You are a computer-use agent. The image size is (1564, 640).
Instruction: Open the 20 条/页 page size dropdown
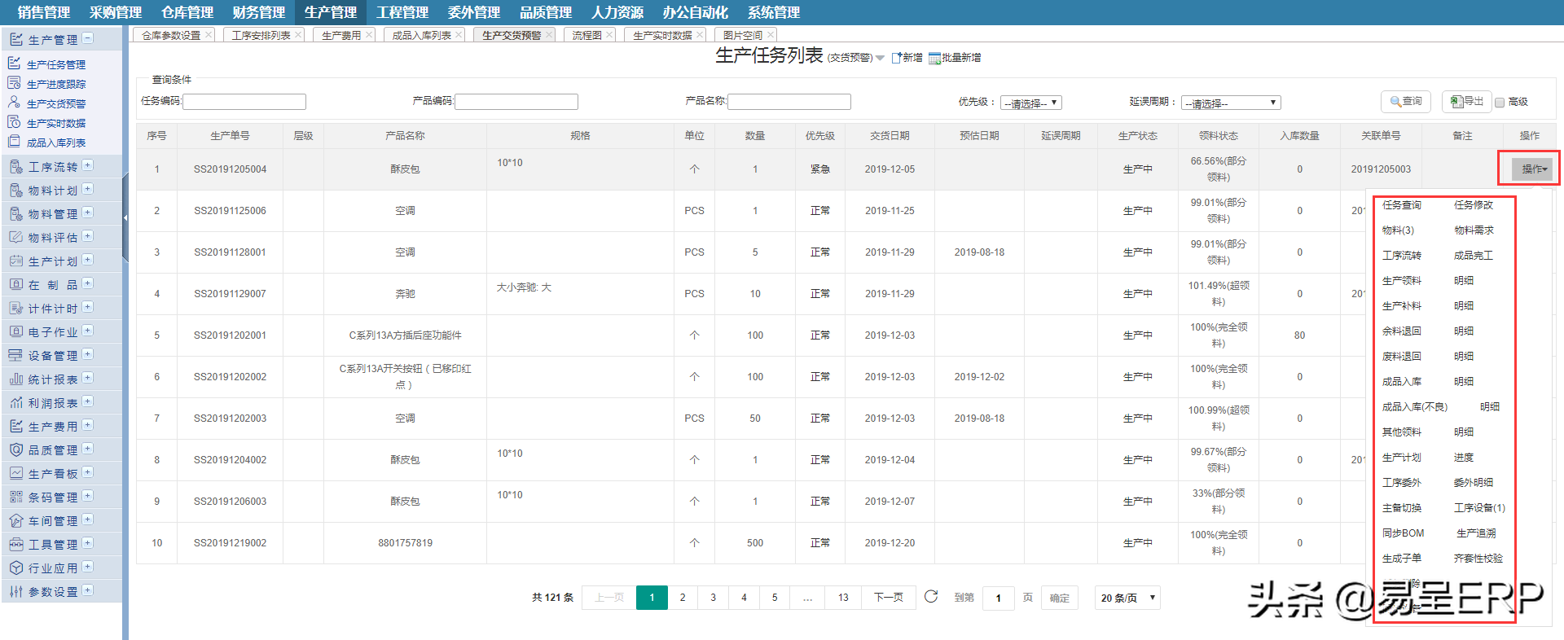[x=1127, y=598]
